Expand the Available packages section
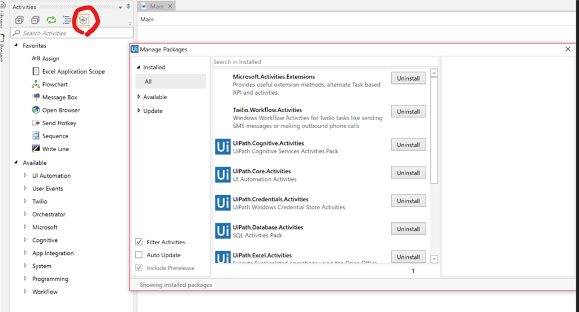579x312 pixels. click(139, 96)
